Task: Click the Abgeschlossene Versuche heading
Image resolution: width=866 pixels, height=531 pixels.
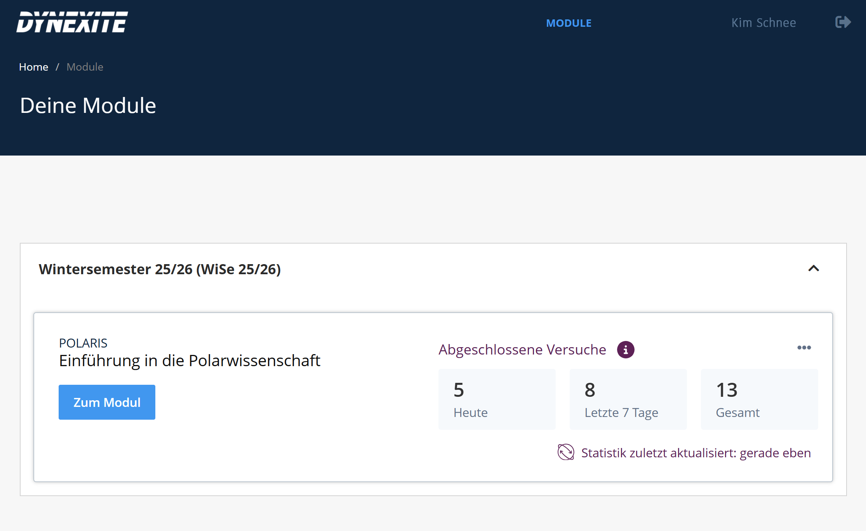Action: point(522,349)
